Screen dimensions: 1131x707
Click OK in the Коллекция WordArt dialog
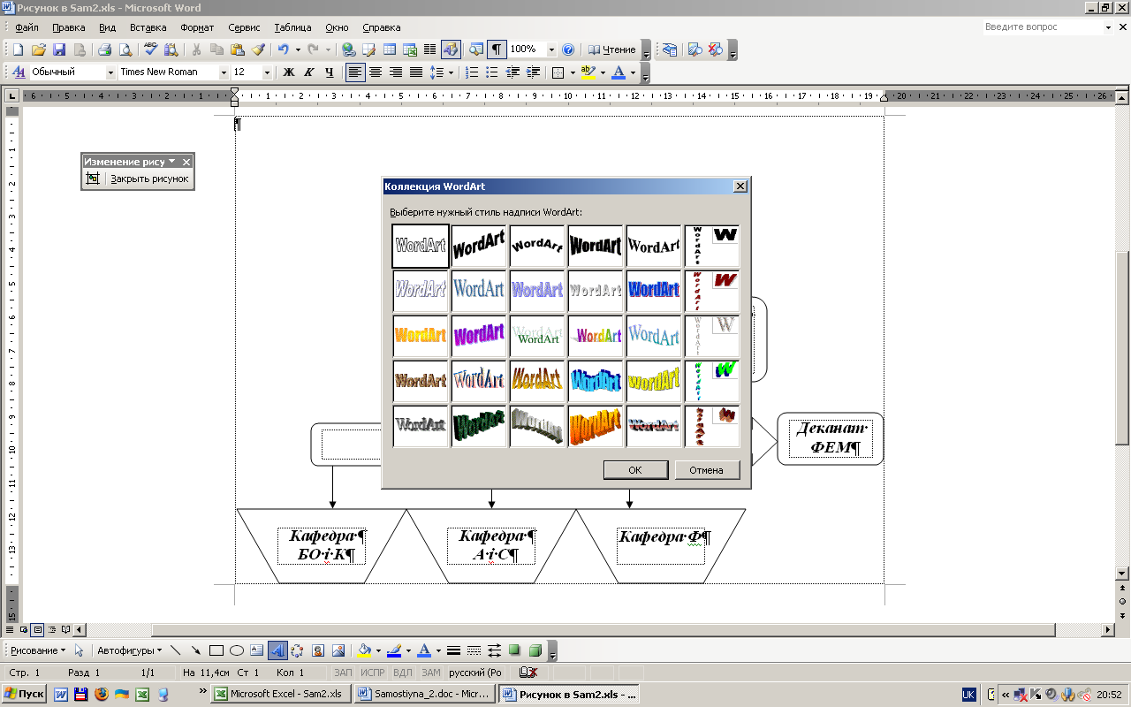pyautogui.click(x=635, y=470)
